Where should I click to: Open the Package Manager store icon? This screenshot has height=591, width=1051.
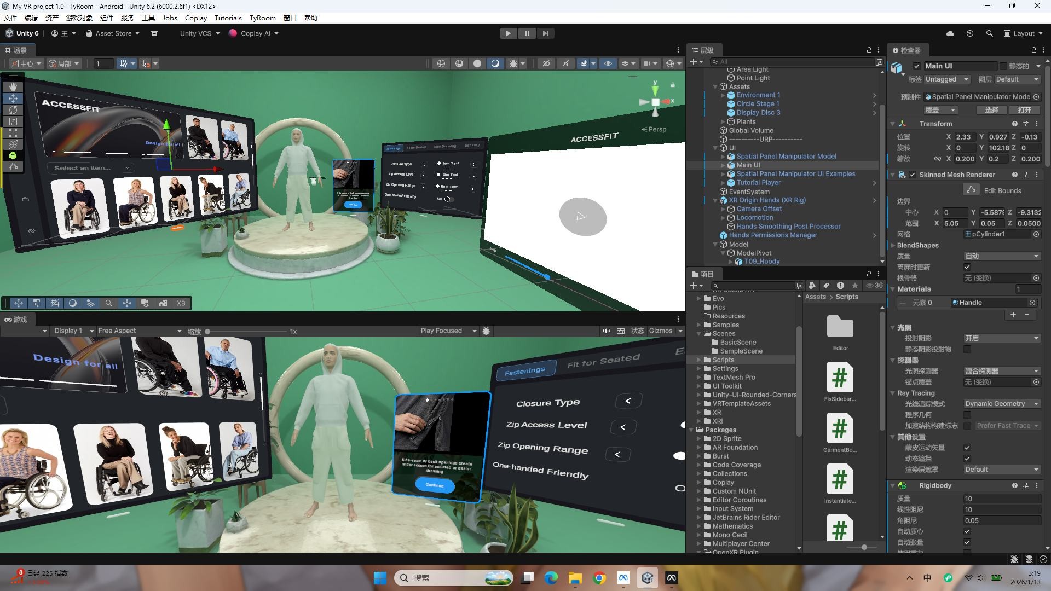154,33
